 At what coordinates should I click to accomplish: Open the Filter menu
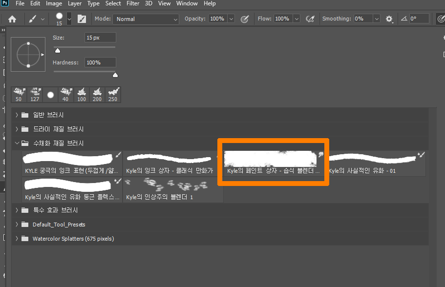click(133, 3)
